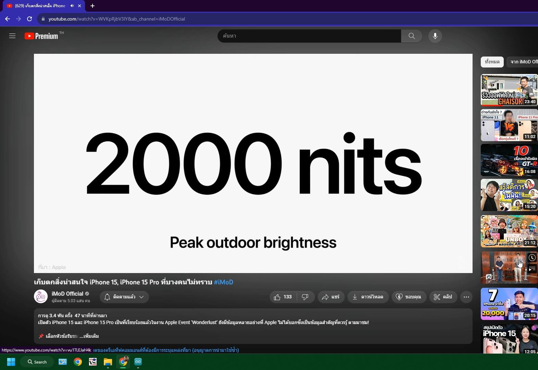Viewport: 538px width, 370px height.
Task: Click the #iMoD hashtag link
Action: coord(223,282)
